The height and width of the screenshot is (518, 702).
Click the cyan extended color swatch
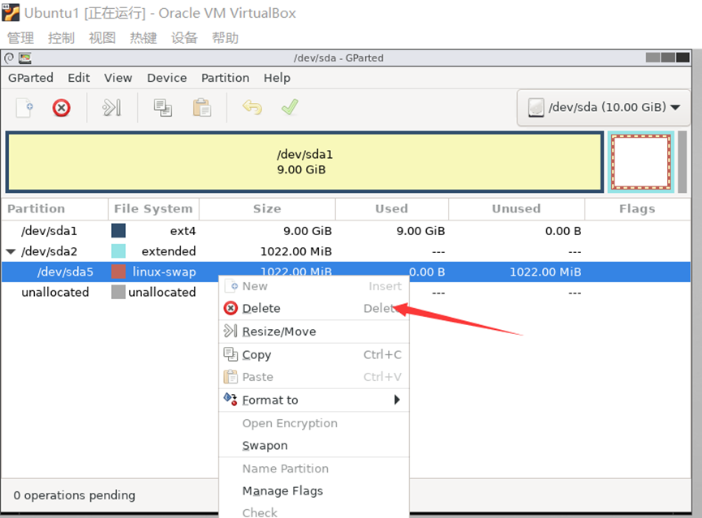[118, 251]
